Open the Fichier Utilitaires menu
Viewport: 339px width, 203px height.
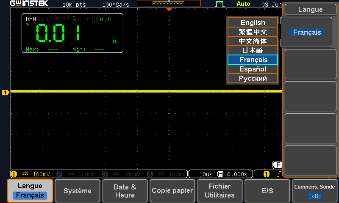pyautogui.click(x=220, y=191)
